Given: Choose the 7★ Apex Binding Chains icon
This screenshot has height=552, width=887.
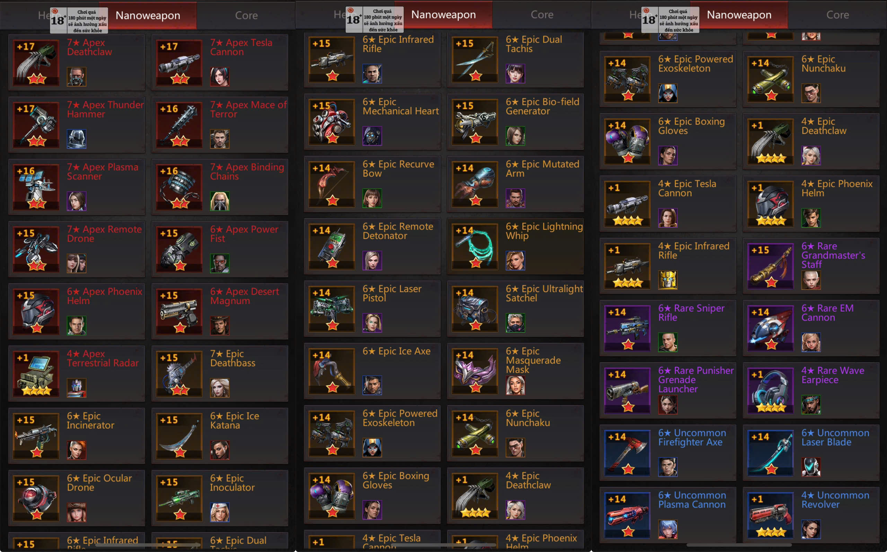Looking at the screenshot, I should pyautogui.click(x=179, y=187).
